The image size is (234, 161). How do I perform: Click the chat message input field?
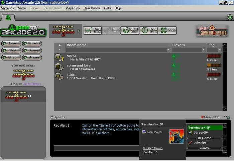coord(97,148)
